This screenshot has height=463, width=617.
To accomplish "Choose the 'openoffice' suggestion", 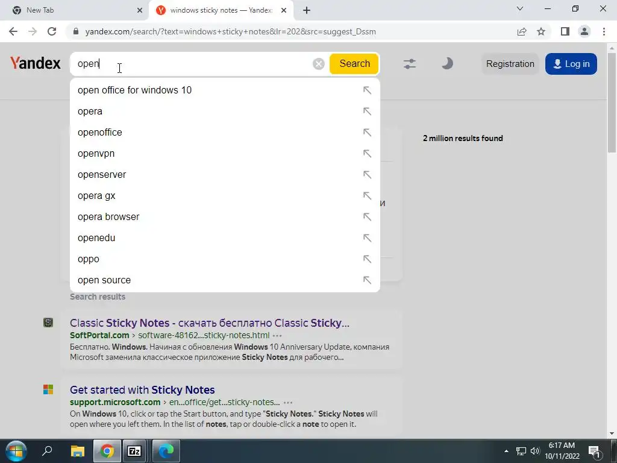I will pyautogui.click(x=225, y=132).
